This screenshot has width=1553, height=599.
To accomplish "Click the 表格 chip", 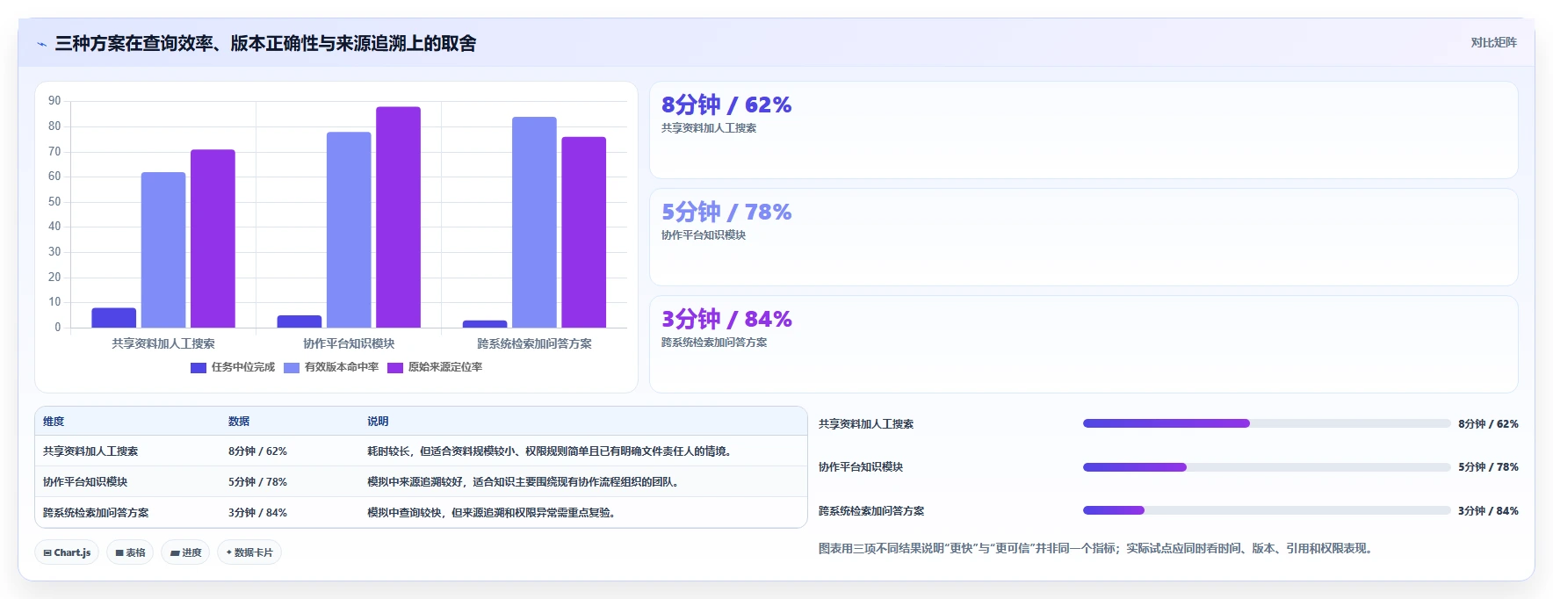I will pos(130,552).
